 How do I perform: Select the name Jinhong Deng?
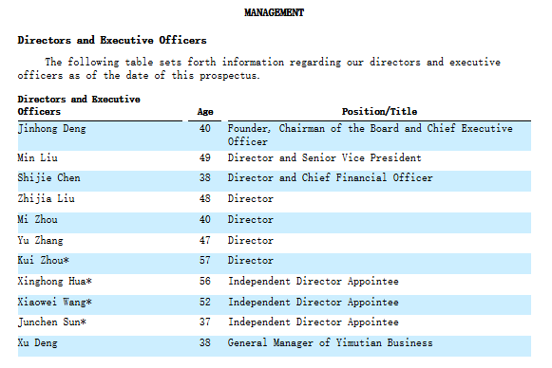51,129
